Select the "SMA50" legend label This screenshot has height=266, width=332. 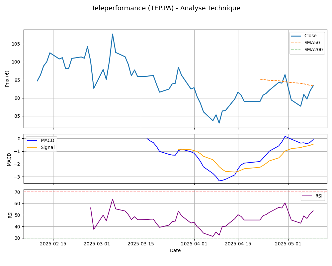[312, 43]
